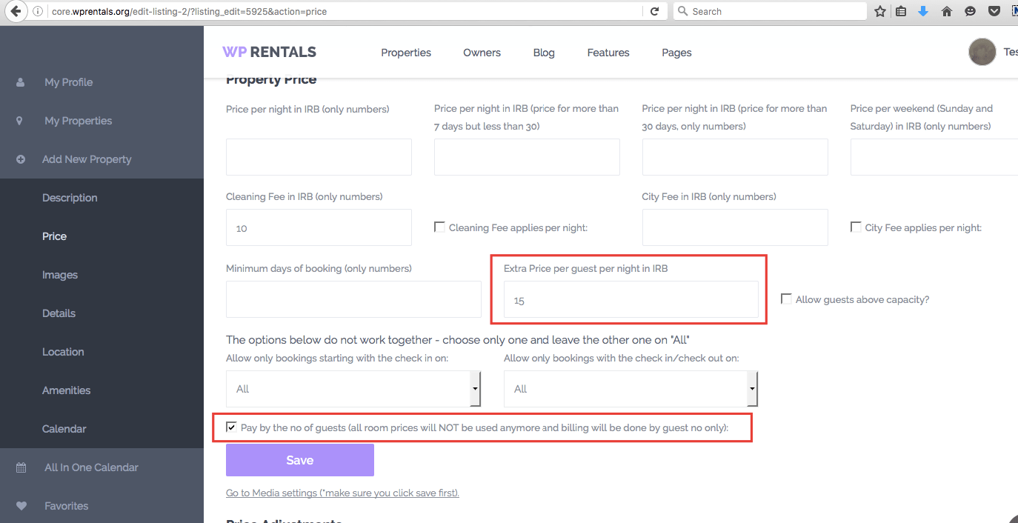Follow the Go to Media settings link
Image resolution: width=1018 pixels, height=523 pixels.
tap(342, 493)
